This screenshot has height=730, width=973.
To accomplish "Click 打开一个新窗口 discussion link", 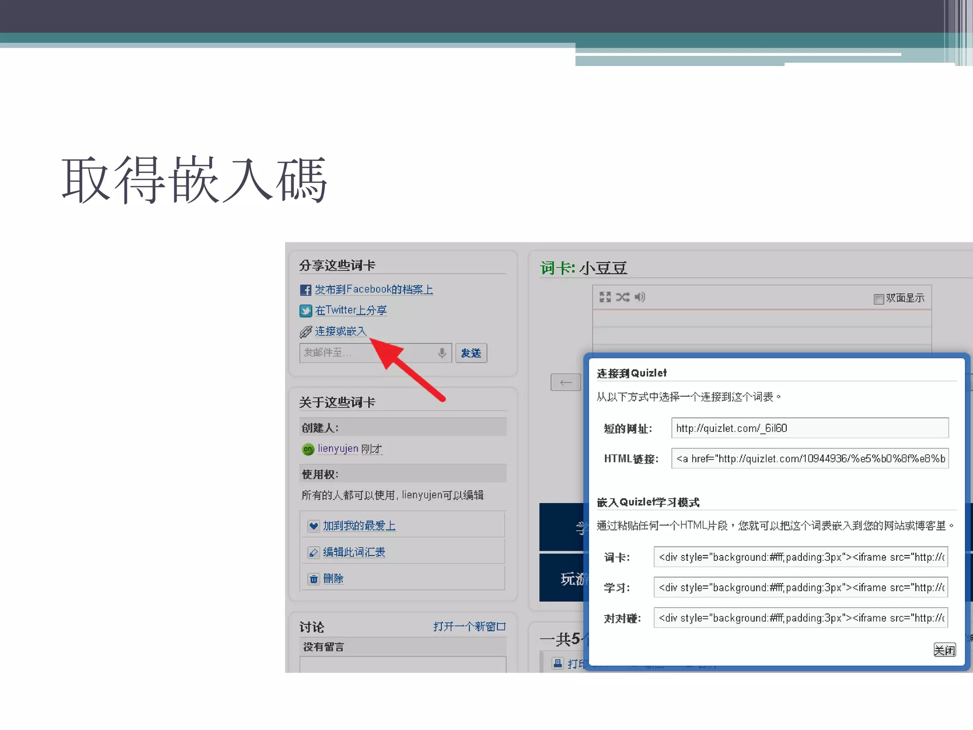I will (x=469, y=626).
